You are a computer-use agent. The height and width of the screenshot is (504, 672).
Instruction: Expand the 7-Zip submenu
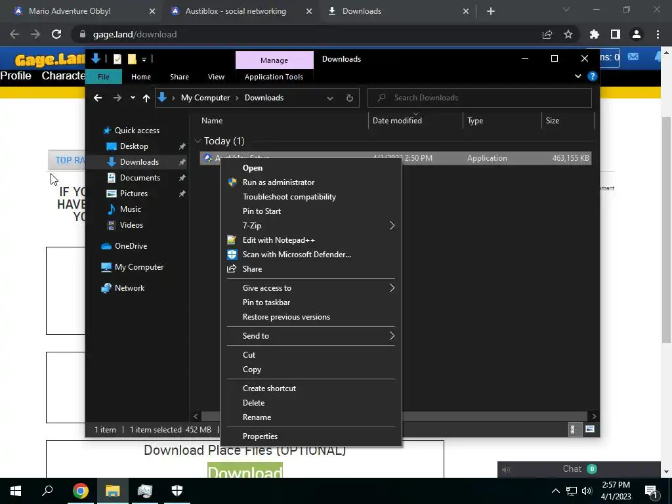pyautogui.click(x=310, y=226)
